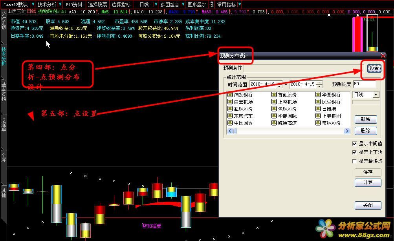Image resolution: width=394 pixels, height=241 pixels.
Task: Click the lock icon beside 图形叠加
Action: 212,4
